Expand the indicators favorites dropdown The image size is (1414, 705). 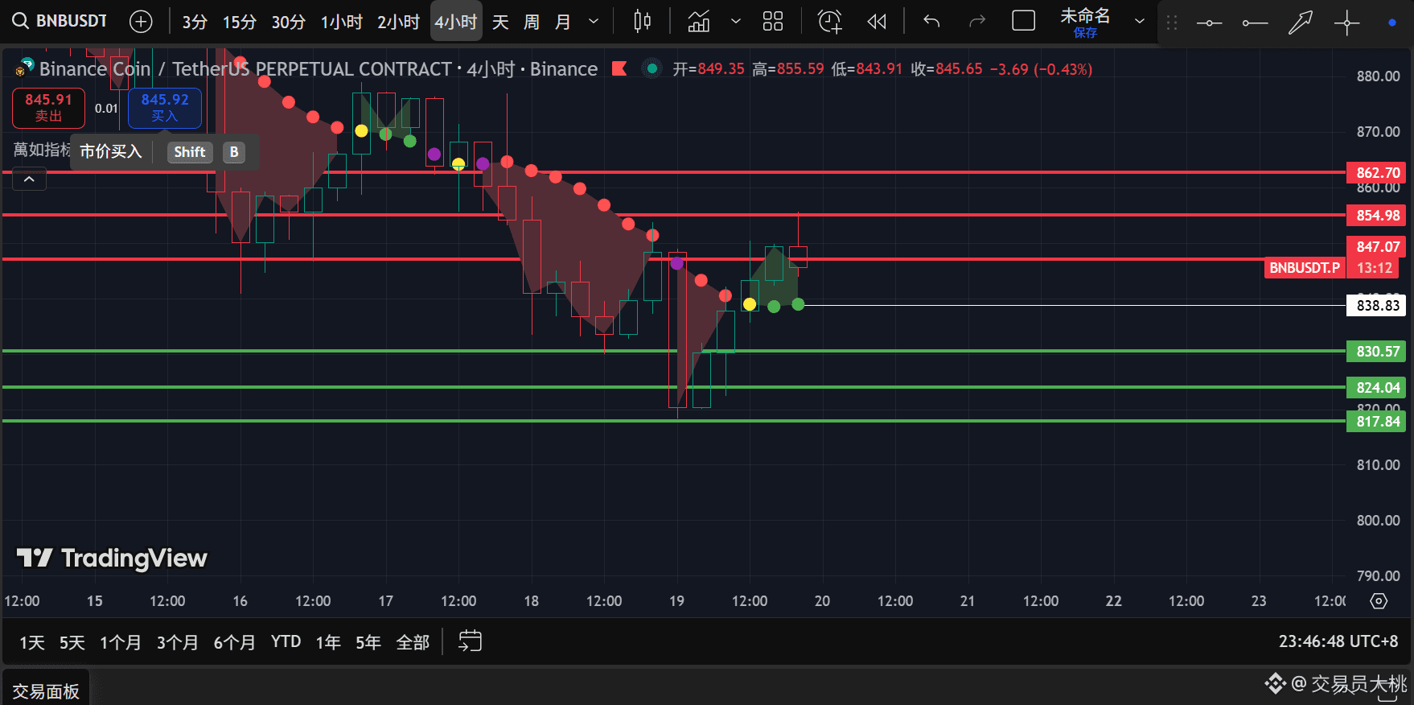coord(735,22)
